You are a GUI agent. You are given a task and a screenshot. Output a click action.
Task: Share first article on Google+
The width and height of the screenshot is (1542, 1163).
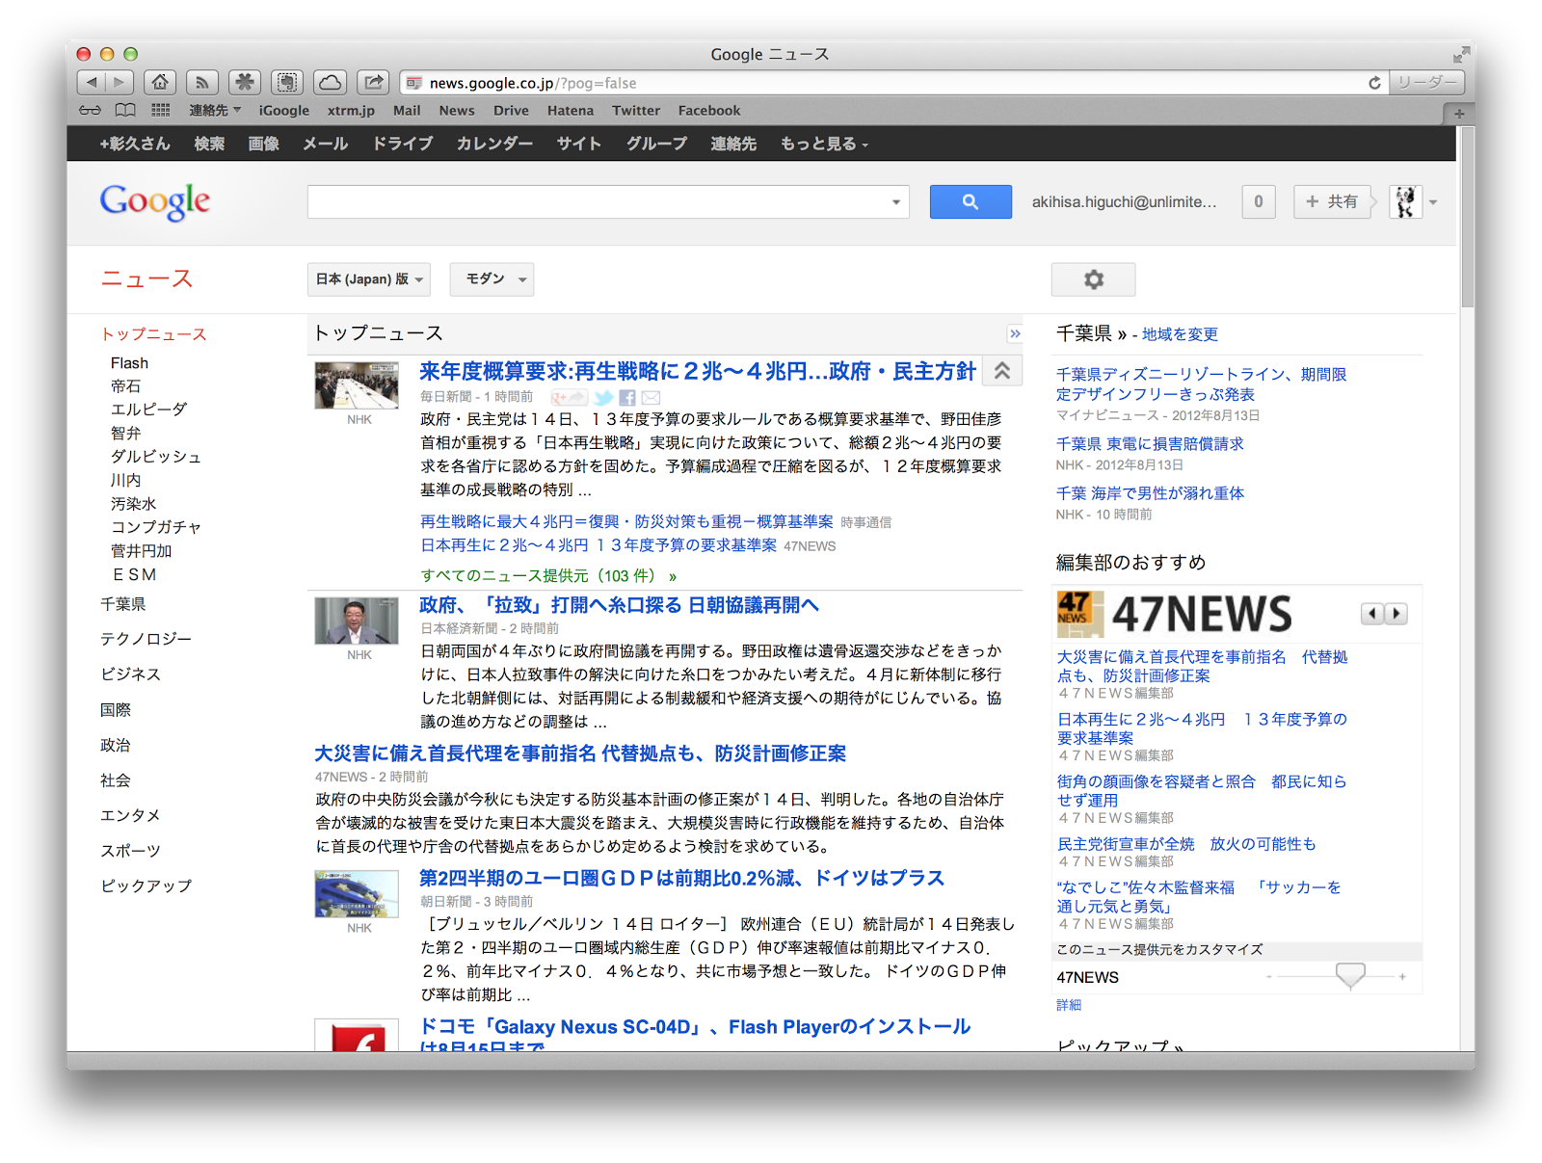[x=569, y=397]
